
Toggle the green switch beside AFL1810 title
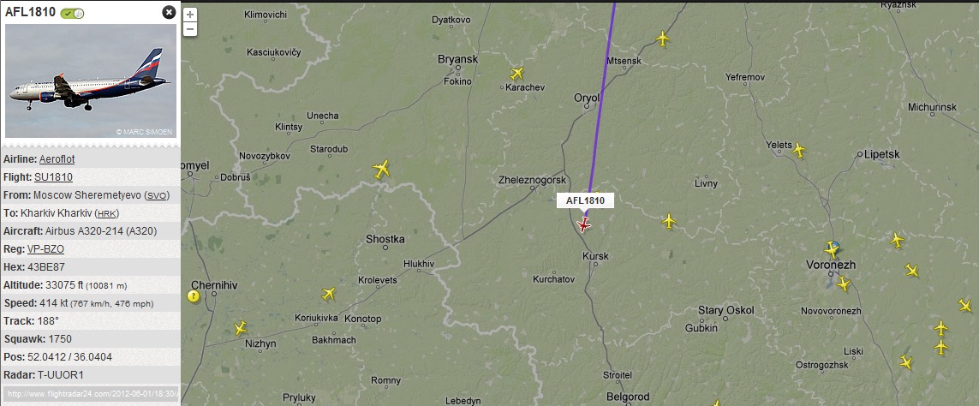point(72,13)
